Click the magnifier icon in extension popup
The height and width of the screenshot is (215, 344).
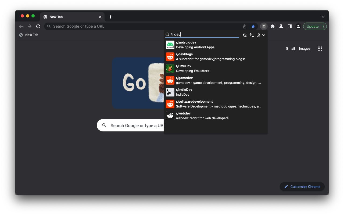(x=167, y=34)
